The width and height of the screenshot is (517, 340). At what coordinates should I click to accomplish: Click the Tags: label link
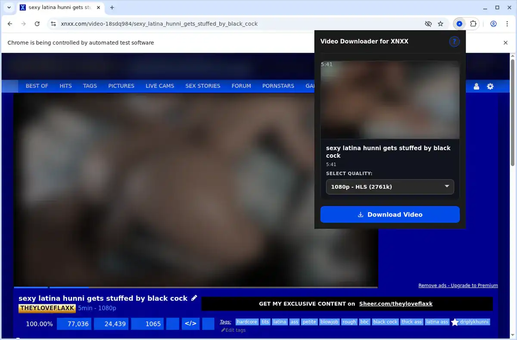pyautogui.click(x=225, y=322)
